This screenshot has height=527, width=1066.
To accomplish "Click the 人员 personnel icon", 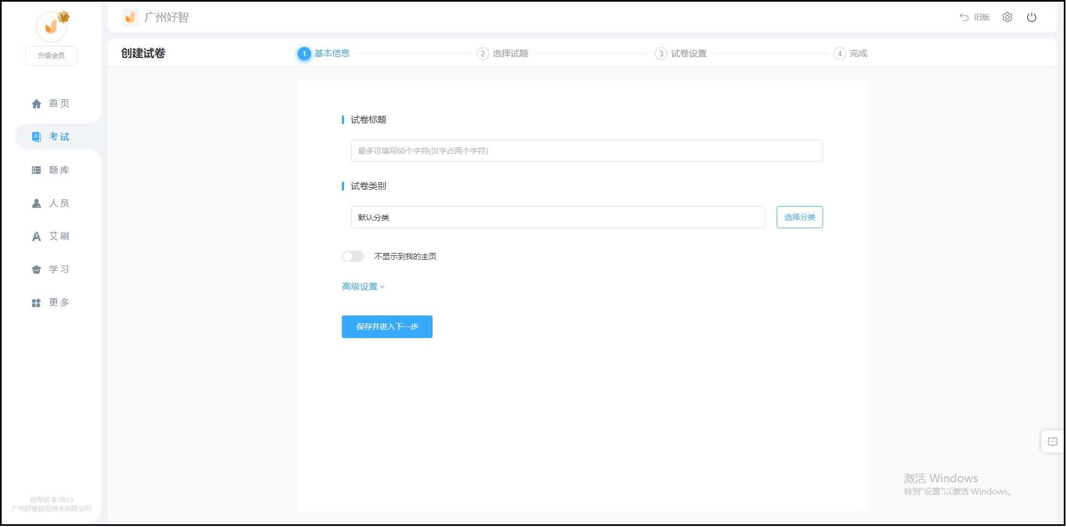I will (36, 203).
